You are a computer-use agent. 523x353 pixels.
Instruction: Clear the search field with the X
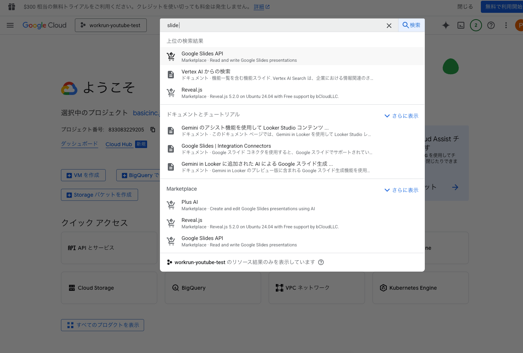point(389,26)
